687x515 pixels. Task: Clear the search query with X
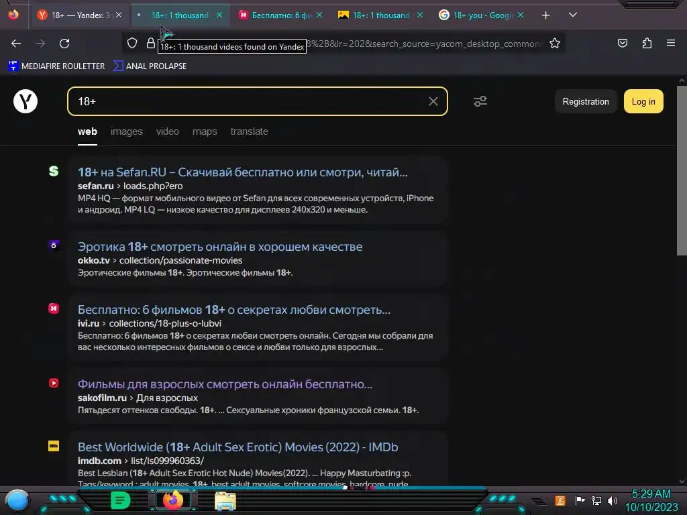(x=433, y=102)
